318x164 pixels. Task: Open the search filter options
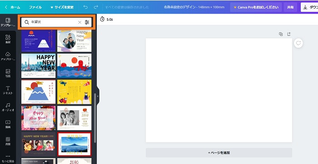coord(87,22)
